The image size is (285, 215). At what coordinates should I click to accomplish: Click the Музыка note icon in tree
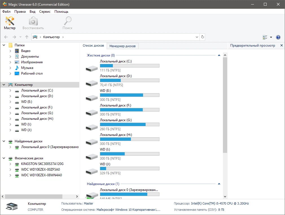pyautogui.click(x=17, y=68)
